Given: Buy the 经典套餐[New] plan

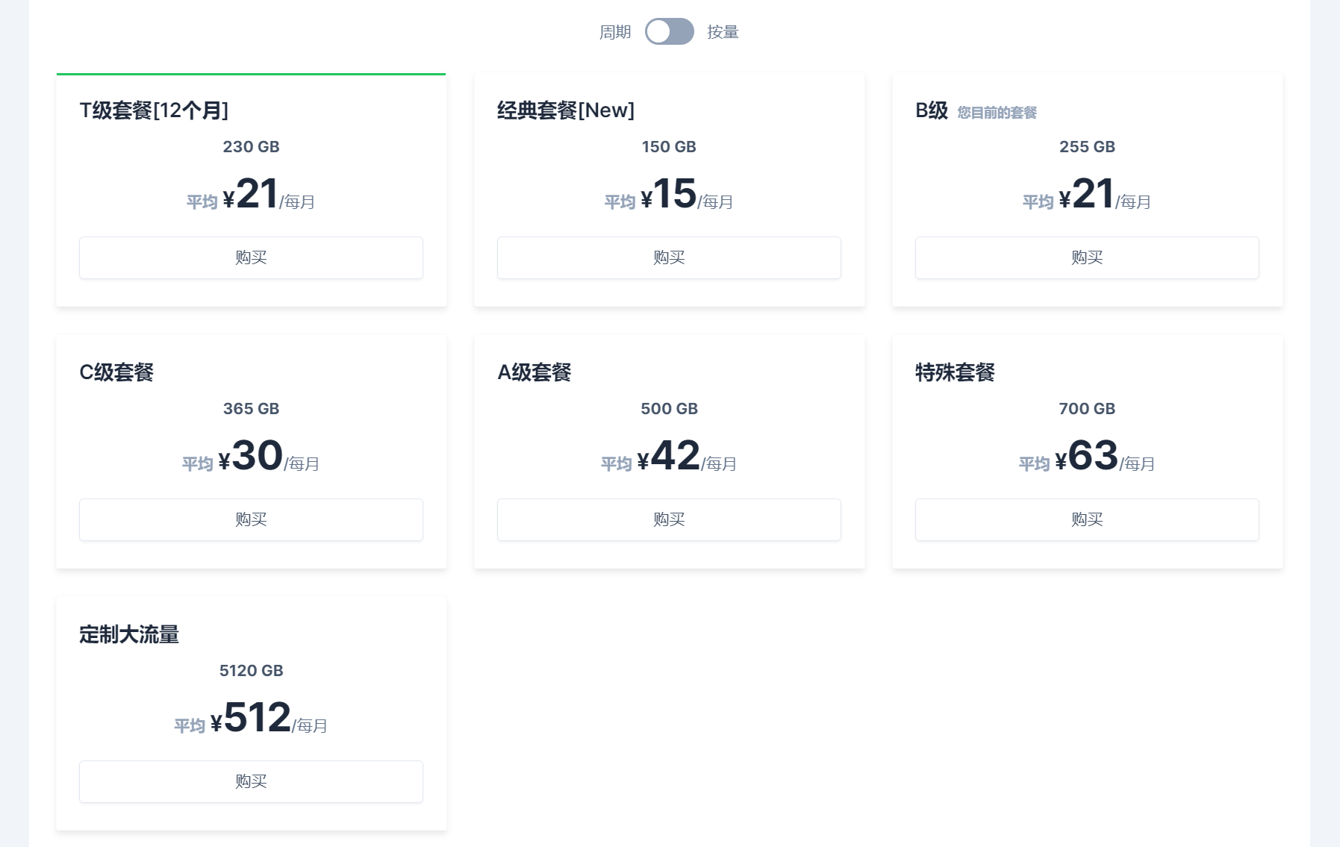Looking at the screenshot, I should (x=669, y=257).
